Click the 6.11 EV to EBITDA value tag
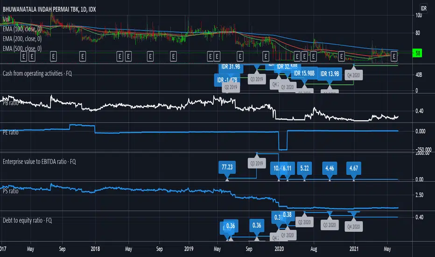Image resolution: width=435 pixels, height=257 pixels. click(287, 168)
